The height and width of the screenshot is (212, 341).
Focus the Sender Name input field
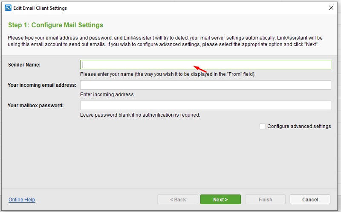click(x=205, y=65)
